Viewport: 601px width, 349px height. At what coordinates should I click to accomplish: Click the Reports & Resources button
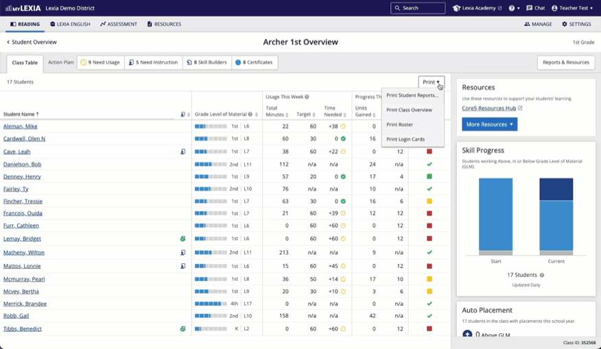[565, 62]
